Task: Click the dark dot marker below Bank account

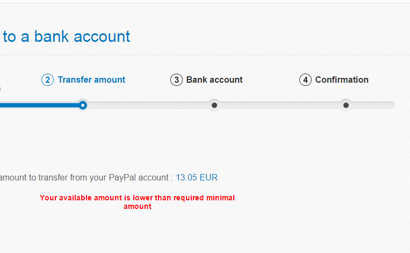Action: tap(214, 105)
